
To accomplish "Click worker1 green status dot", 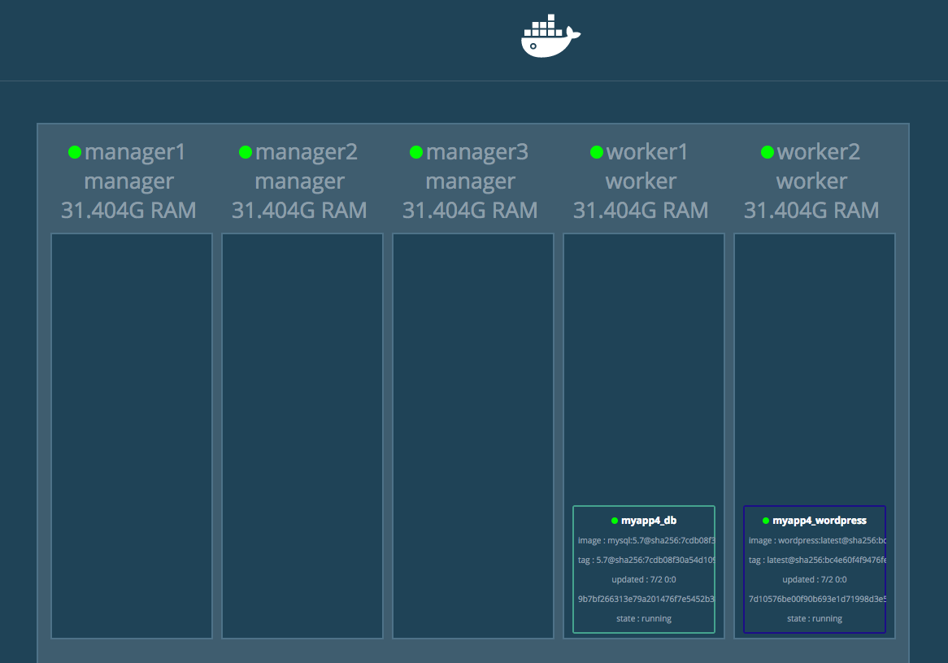I will click(597, 152).
